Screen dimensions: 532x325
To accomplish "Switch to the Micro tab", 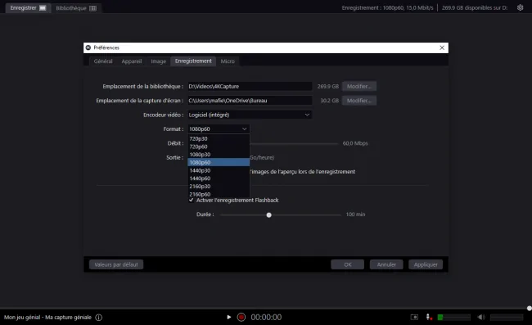I will [228, 61].
